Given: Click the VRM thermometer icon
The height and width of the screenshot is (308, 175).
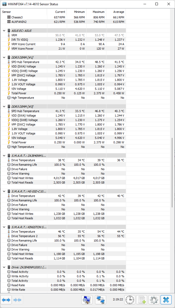Looking at the screenshot, I should click(x=9, y=35).
